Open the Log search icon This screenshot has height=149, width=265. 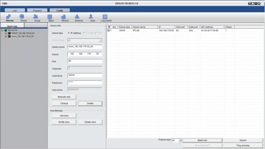point(106,18)
